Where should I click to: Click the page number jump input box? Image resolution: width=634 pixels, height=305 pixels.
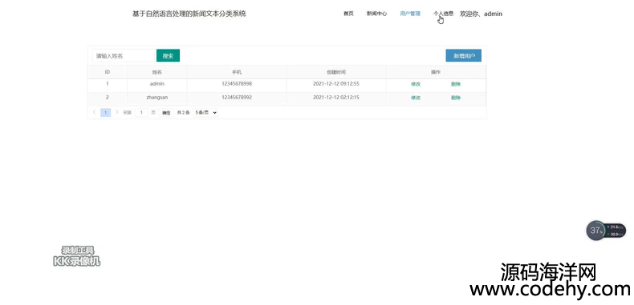click(141, 113)
